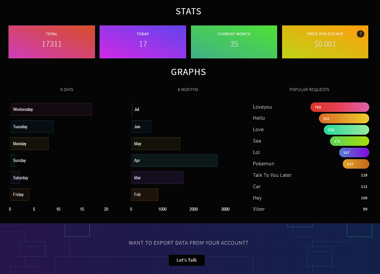This screenshot has height=274, width=380.
Task: Click the Apr bar in 6 Months chart
Action: tap(174, 160)
